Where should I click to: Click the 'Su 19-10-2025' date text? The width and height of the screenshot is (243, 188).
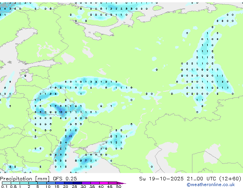coord(161,179)
